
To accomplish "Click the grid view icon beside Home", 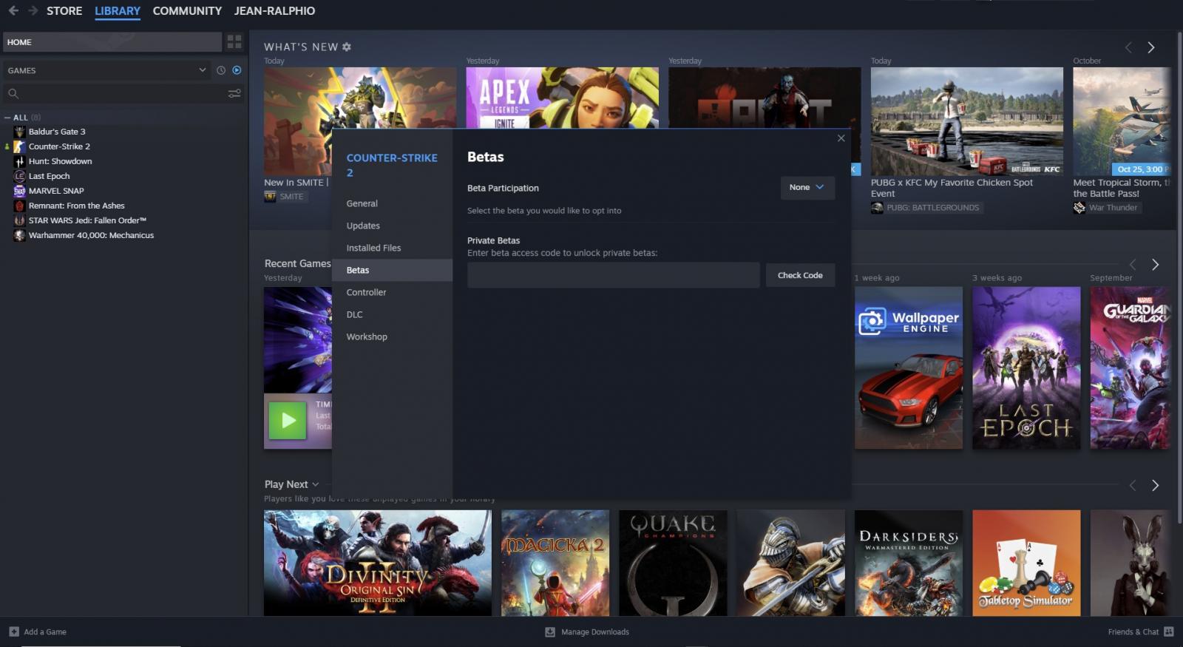I will click(x=234, y=41).
